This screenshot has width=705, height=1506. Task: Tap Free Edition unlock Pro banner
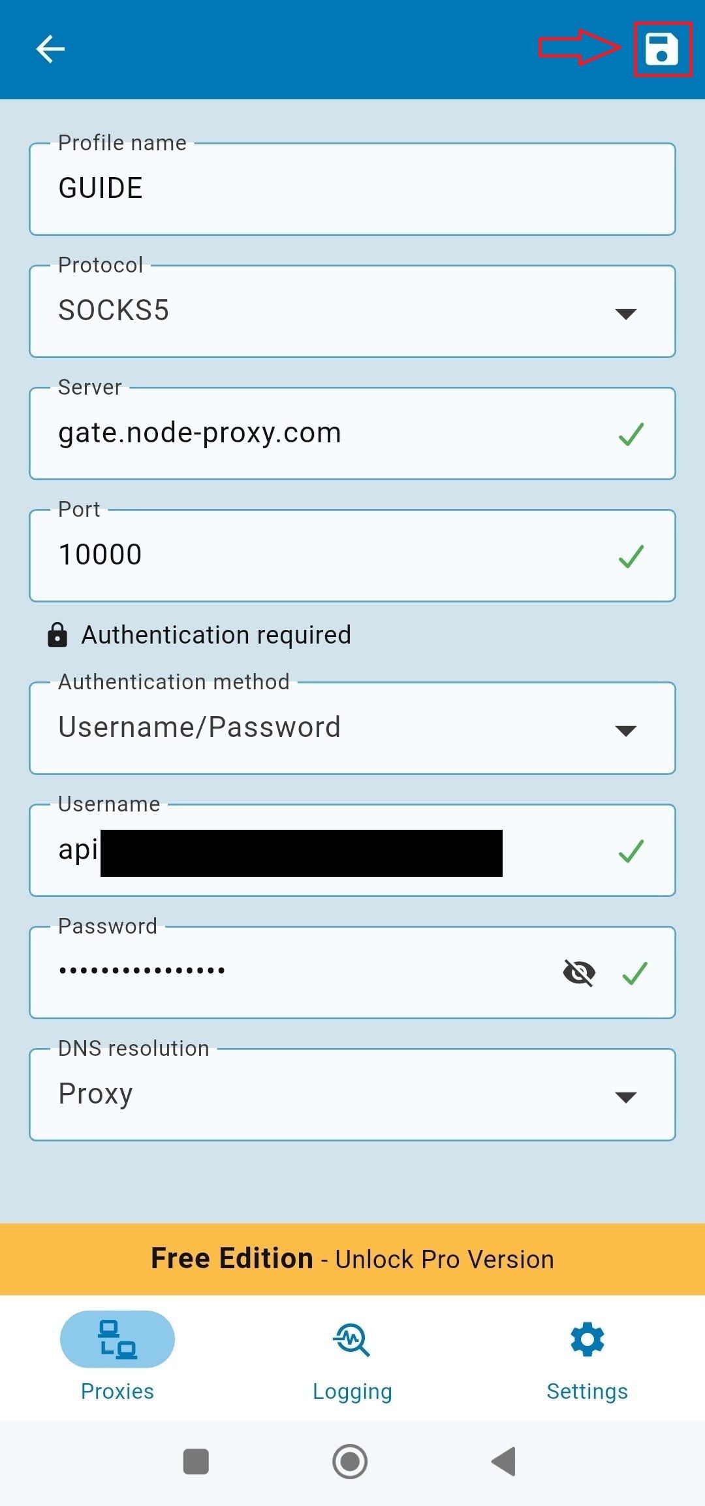pos(352,1259)
